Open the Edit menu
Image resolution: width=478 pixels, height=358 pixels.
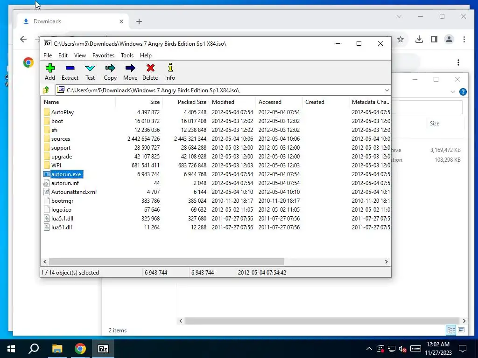coord(63,55)
